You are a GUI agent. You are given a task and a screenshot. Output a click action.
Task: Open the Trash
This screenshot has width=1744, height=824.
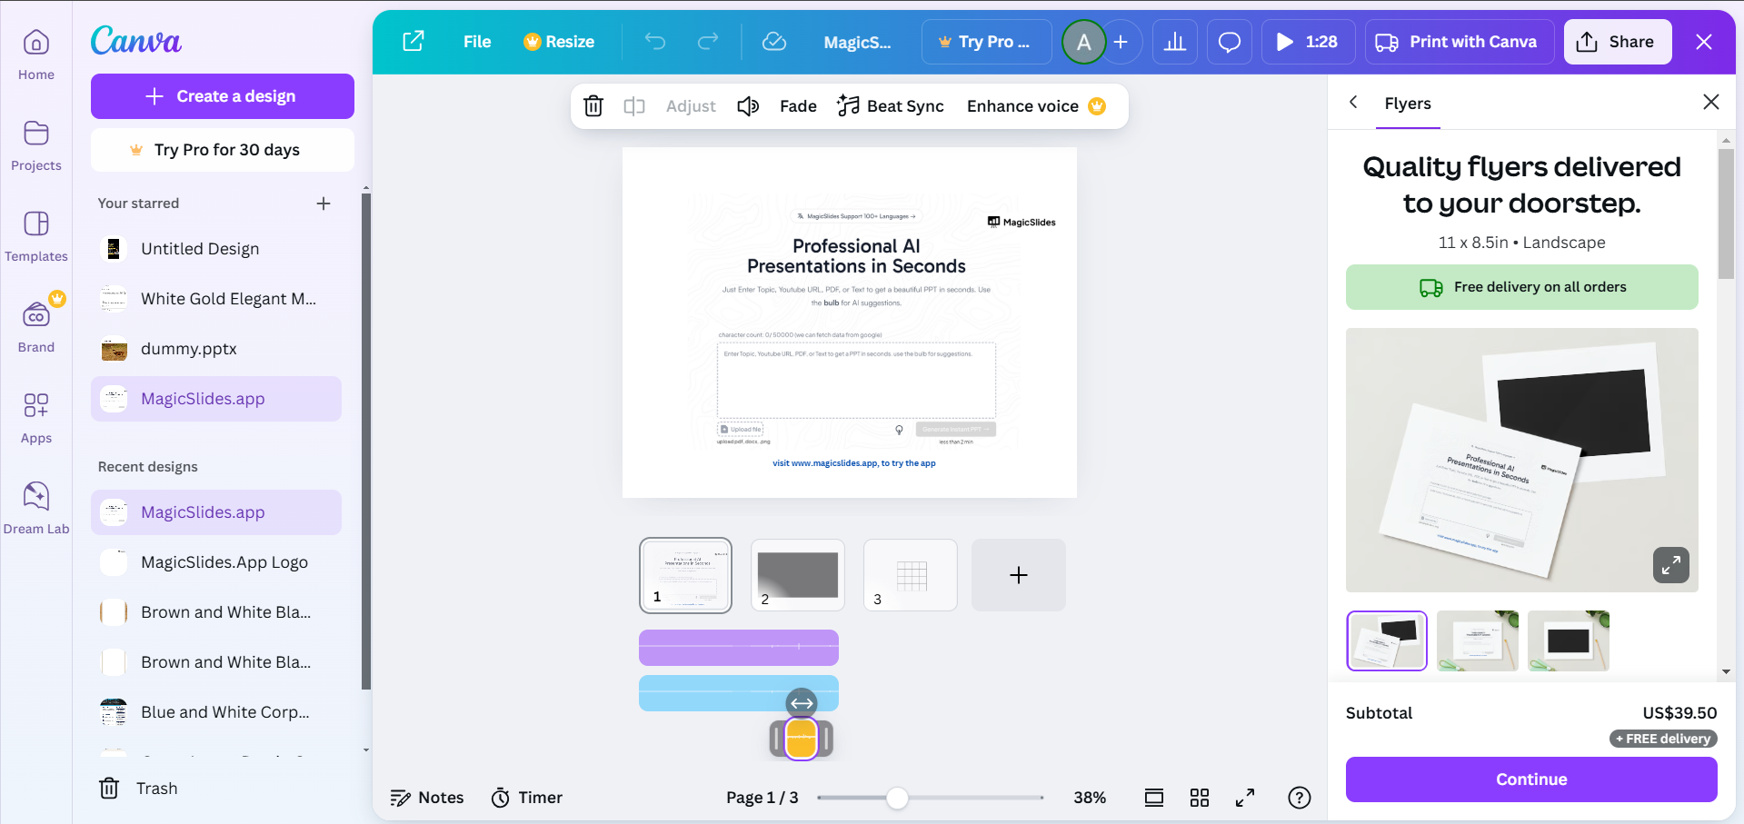[138, 789]
